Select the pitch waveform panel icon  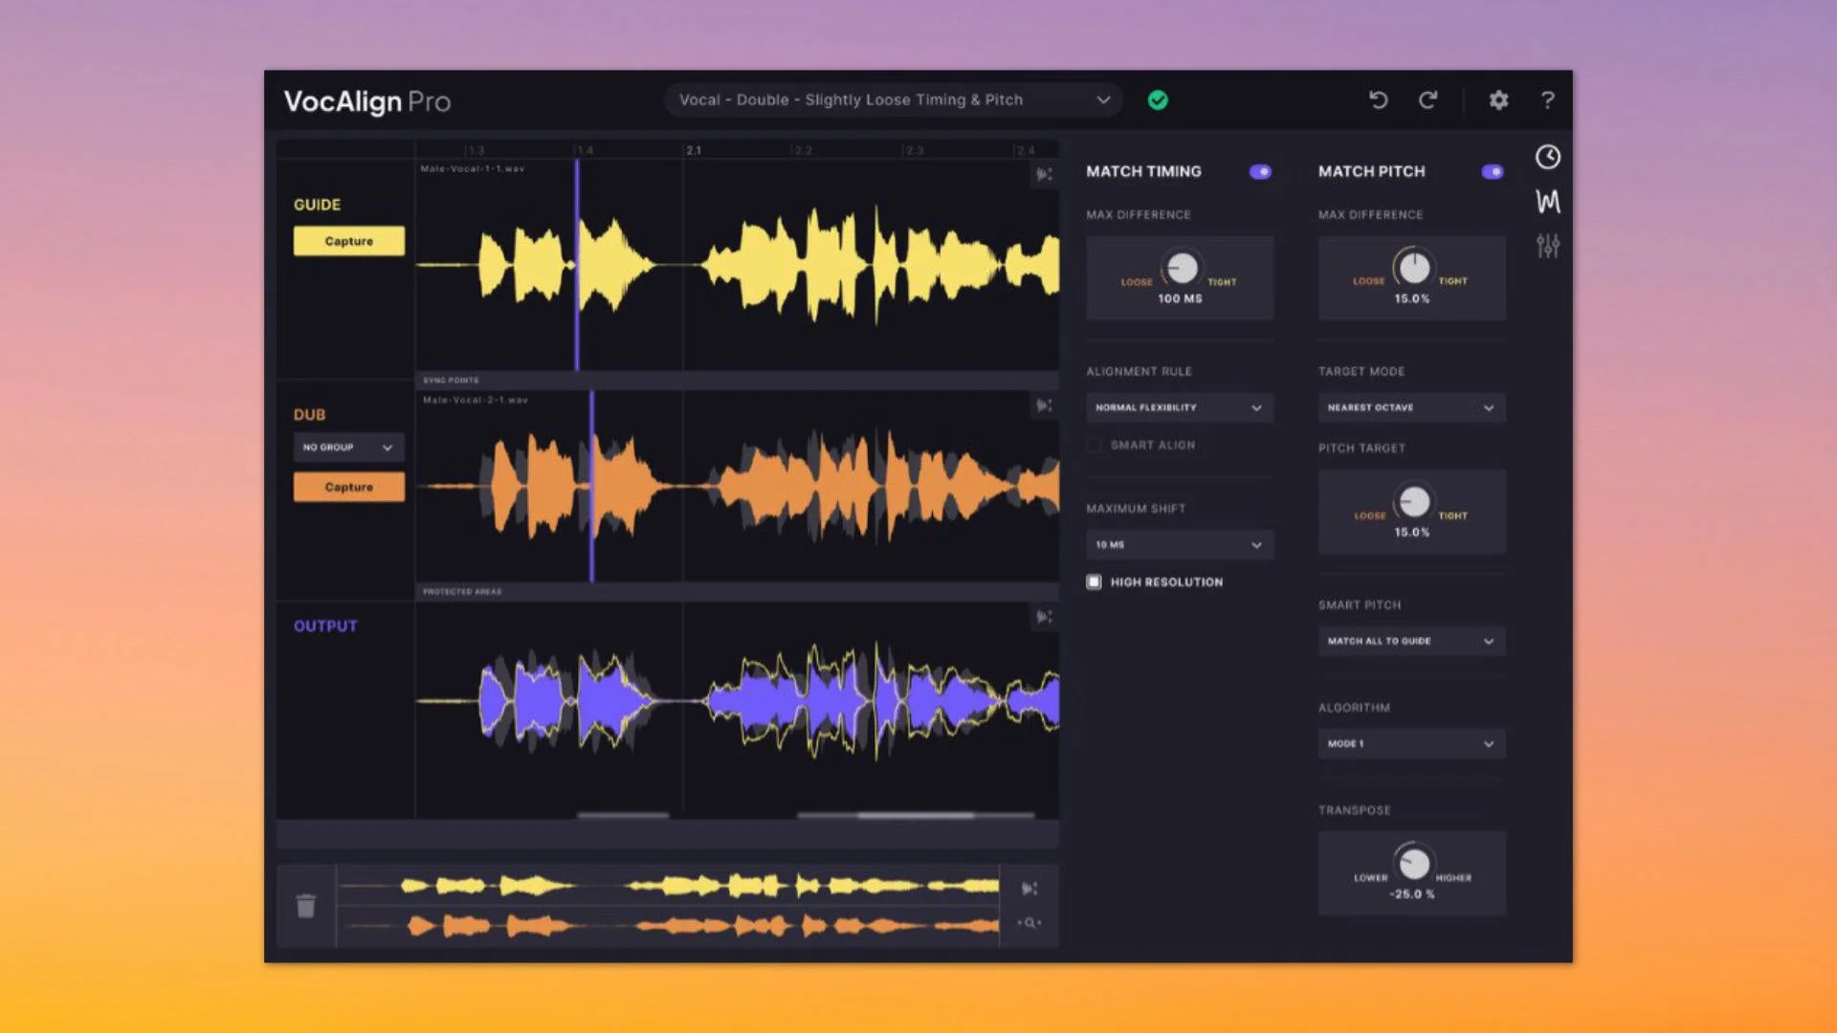point(1547,201)
